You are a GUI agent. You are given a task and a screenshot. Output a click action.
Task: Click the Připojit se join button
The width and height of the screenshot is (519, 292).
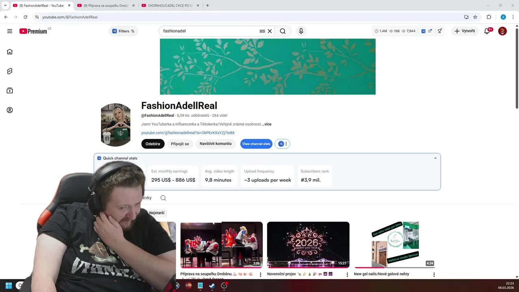(x=180, y=144)
